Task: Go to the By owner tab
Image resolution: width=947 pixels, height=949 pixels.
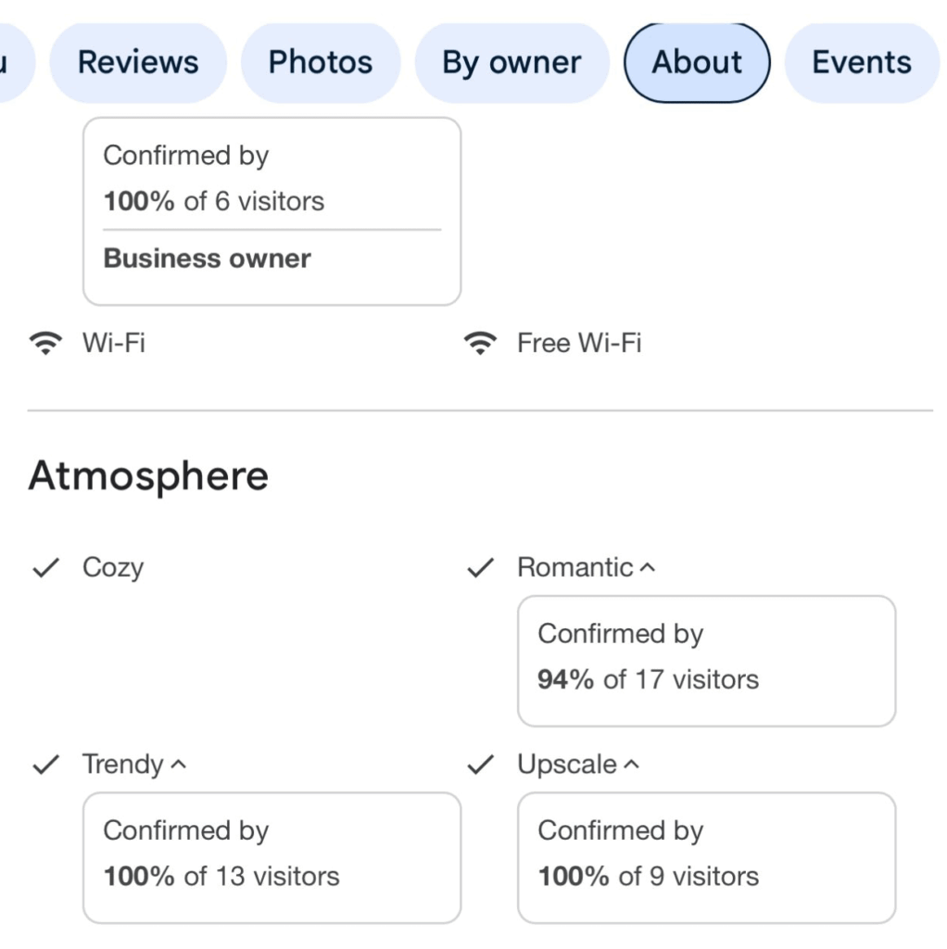Action: (511, 63)
